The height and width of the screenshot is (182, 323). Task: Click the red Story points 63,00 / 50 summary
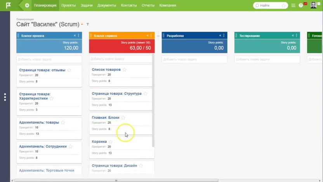122,46
